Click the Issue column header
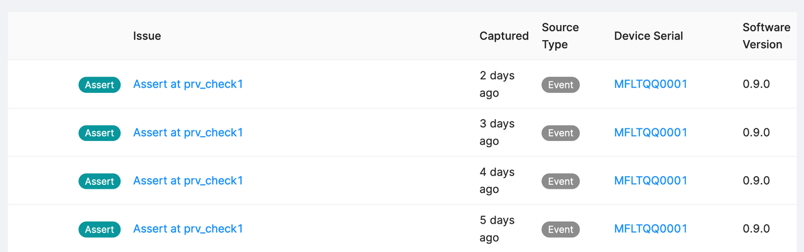 coord(147,36)
